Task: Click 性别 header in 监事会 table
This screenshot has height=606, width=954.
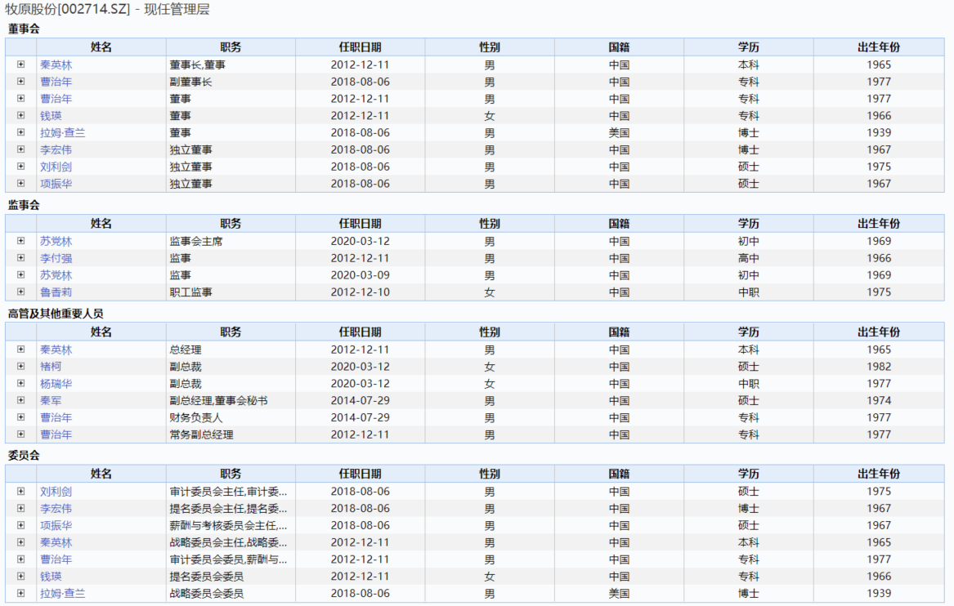Action: [x=489, y=224]
